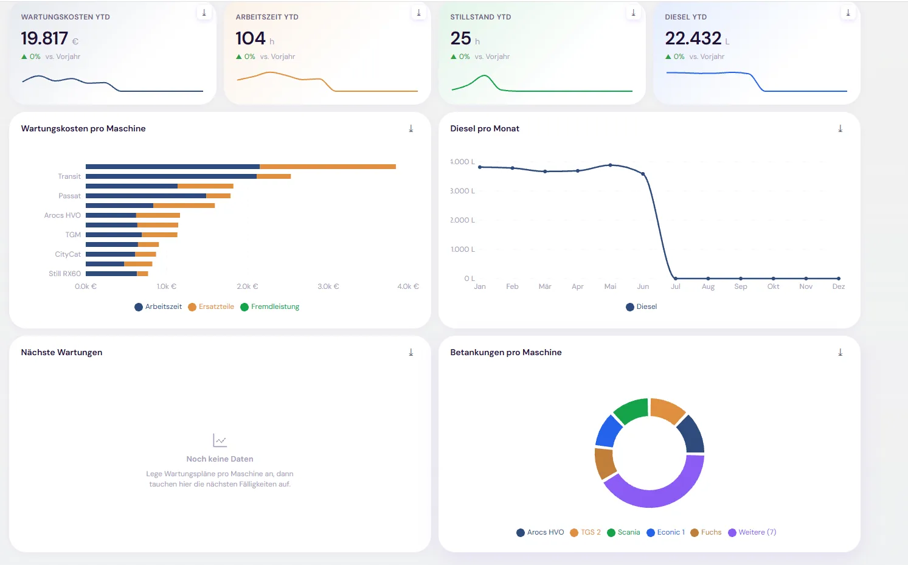Screen dimensions: 908x565
Task: Select the Jun data point on diesel line
Action: (x=643, y=174)
